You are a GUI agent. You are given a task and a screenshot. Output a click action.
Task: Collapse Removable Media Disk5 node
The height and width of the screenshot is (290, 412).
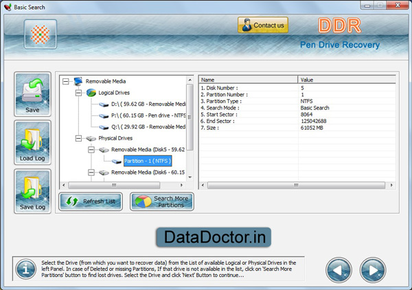pyautogui.click(x=91, y=150)
